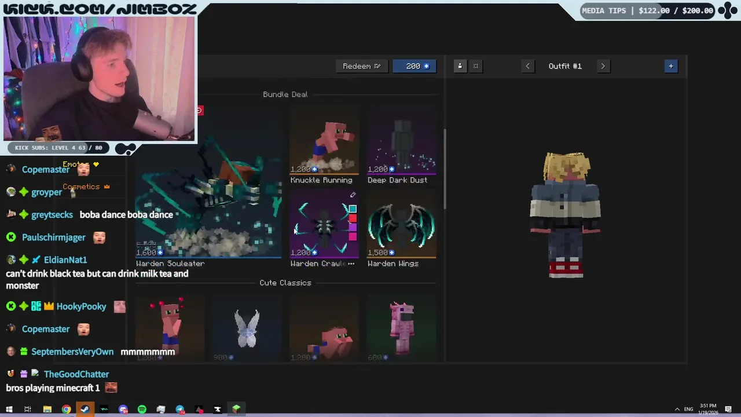Click the pencil edit icon on Warden Crawler
The height and width of the screenshot is (417, 741).
(353, 195)
